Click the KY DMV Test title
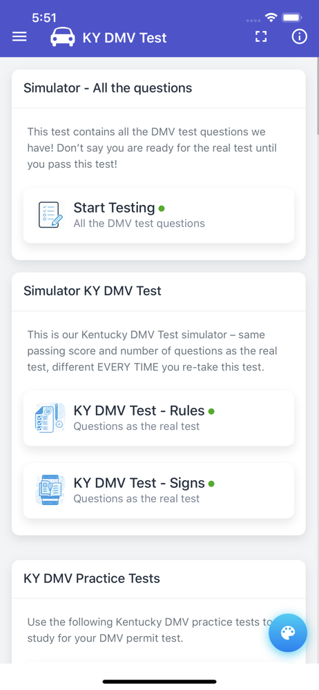319x690 pixels. click(x=125, y=38)
